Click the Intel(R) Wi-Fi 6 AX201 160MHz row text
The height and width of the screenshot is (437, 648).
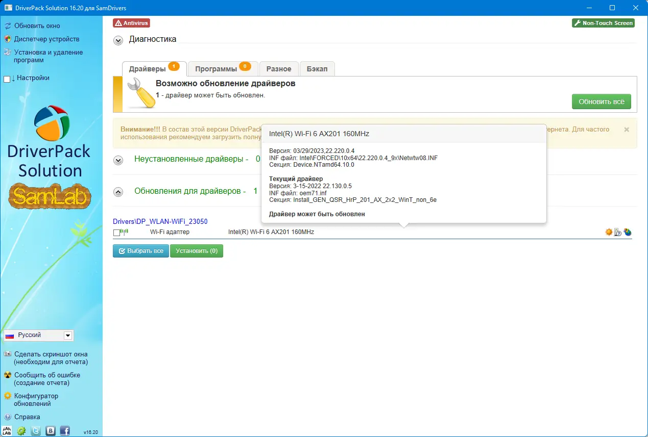pos(271,232)
